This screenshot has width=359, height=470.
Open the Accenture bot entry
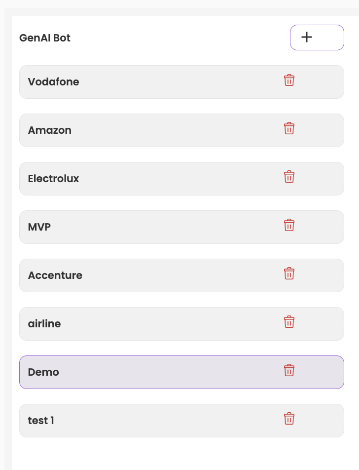coord(148,275)
